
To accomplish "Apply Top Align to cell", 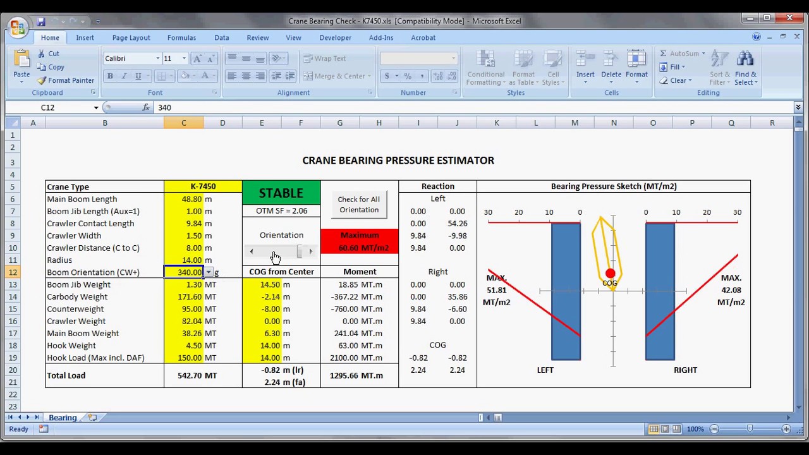I will tap(232, 58).
